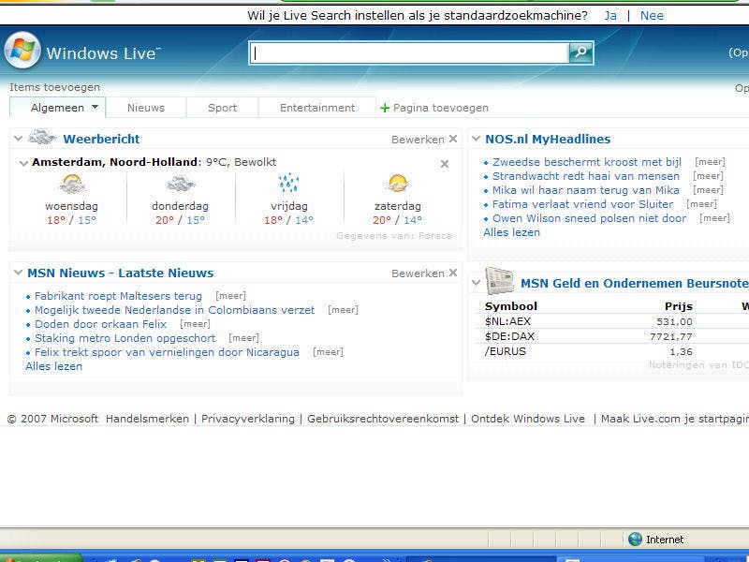Screen dimensions: 749x562
Task: Collapse the Amsterdam forecast section
Action: pos(23,163)
